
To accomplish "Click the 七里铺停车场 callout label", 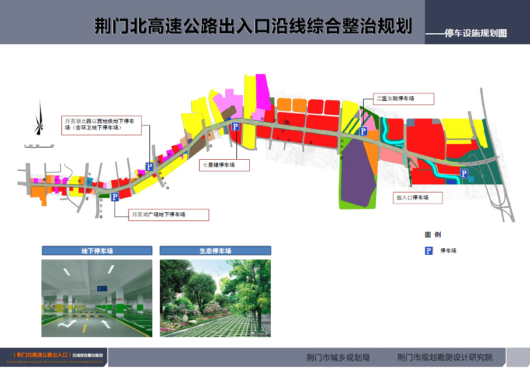I will pyautogui.click(x=225, y=165).
